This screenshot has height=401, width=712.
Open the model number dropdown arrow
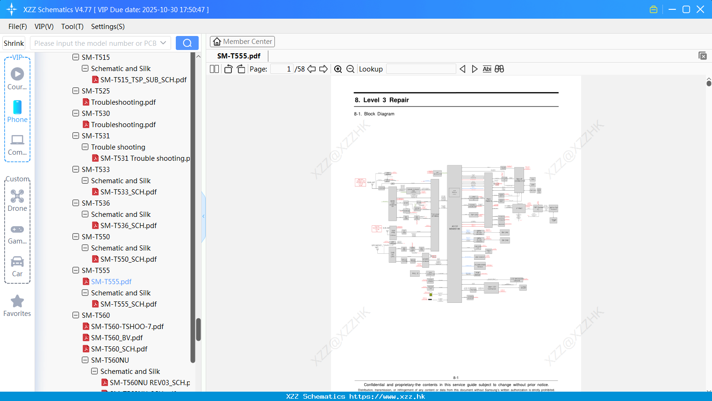coord(163,43)
